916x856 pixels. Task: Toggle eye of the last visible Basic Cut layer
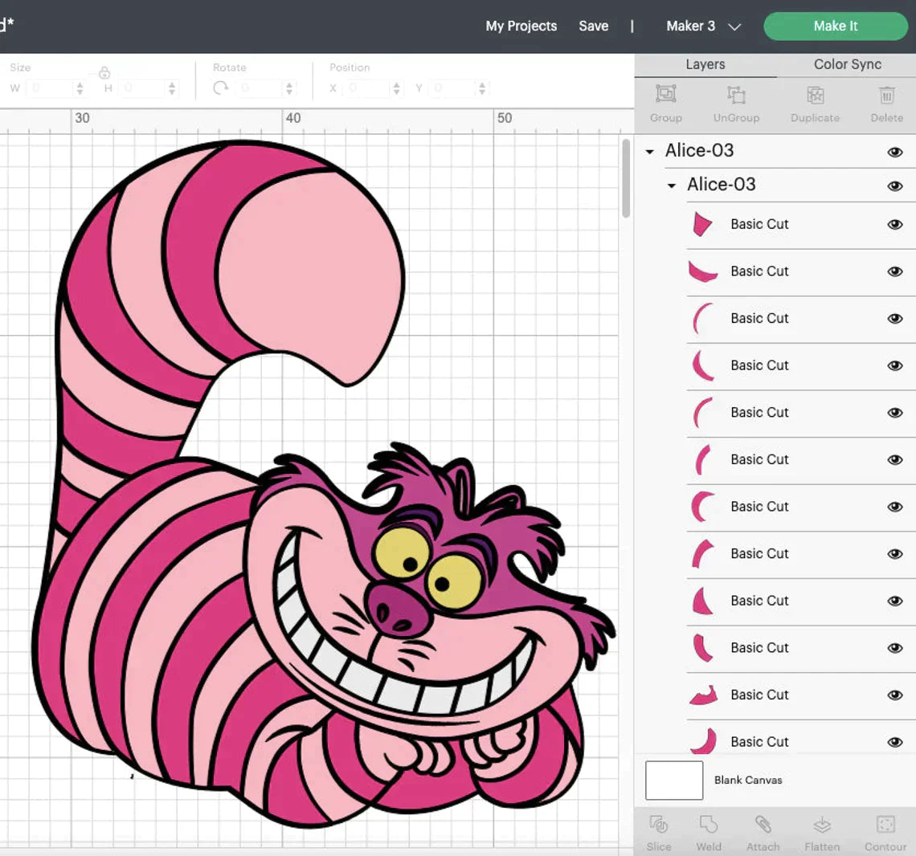click(x=894, y=742)
